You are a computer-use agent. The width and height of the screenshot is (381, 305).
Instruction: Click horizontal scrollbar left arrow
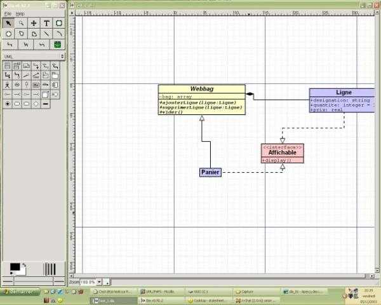pyautogui.click(x=72, y=276)
